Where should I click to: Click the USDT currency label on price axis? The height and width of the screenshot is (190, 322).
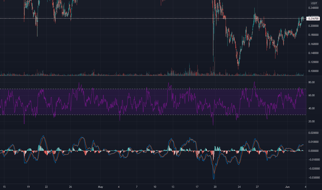314,3
